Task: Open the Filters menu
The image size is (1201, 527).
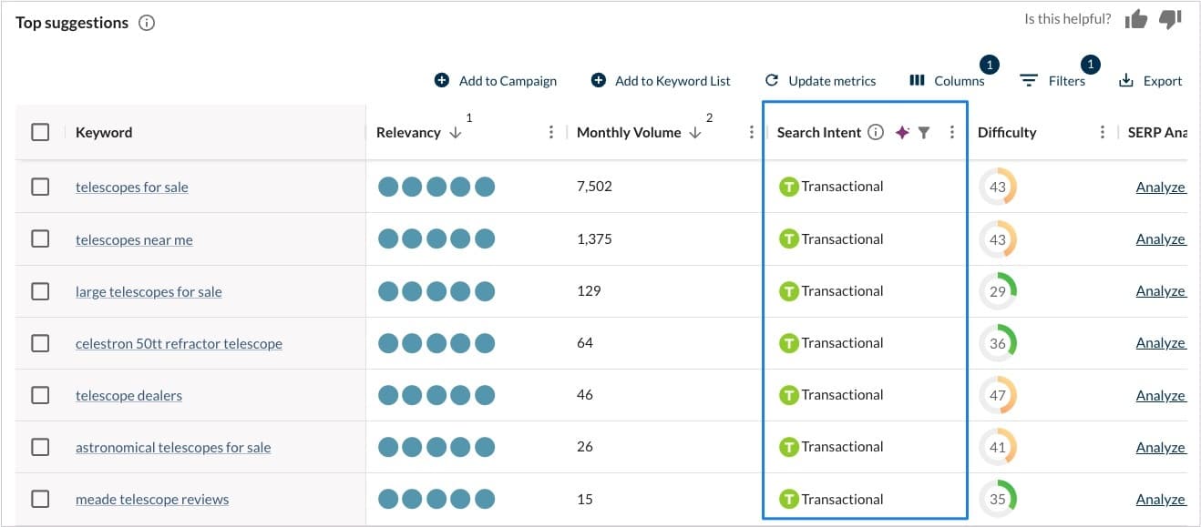Action: pos(1053,81)
